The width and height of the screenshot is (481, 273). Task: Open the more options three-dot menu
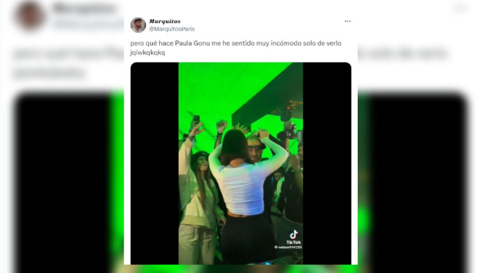coord(347,21)
